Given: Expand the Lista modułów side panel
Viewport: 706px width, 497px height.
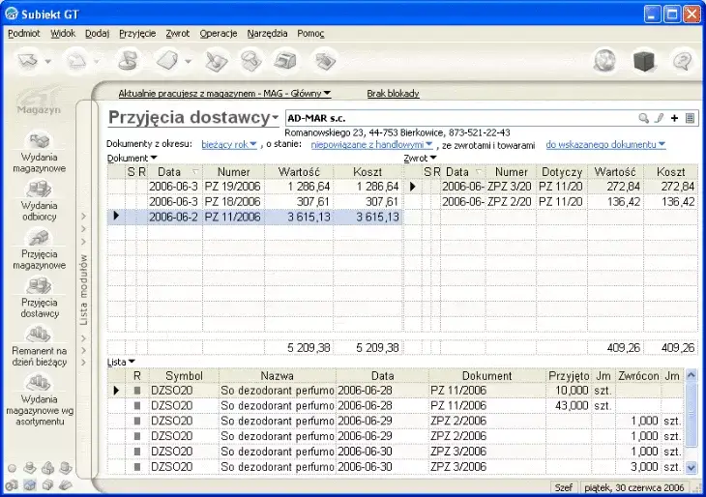Looking at the screenshot, I should coord(83,289).
